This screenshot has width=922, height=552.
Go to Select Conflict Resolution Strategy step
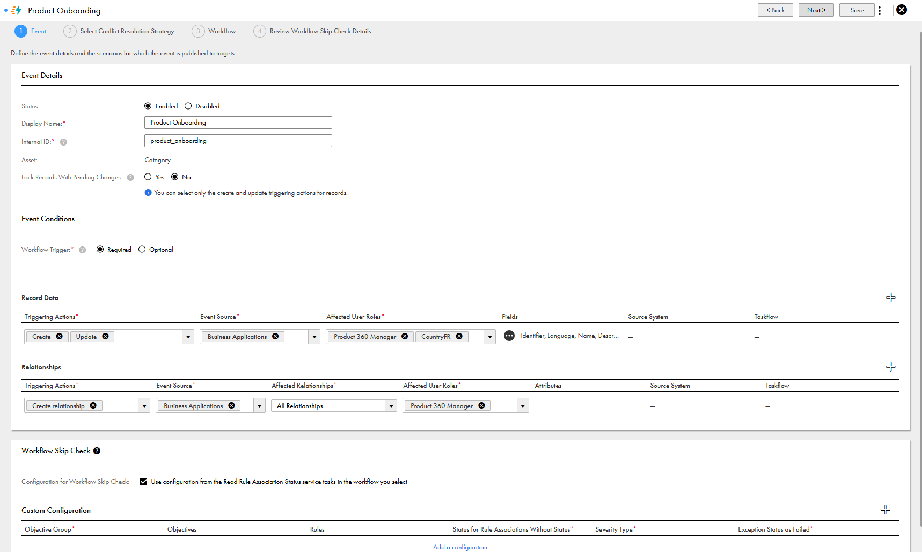119,31
